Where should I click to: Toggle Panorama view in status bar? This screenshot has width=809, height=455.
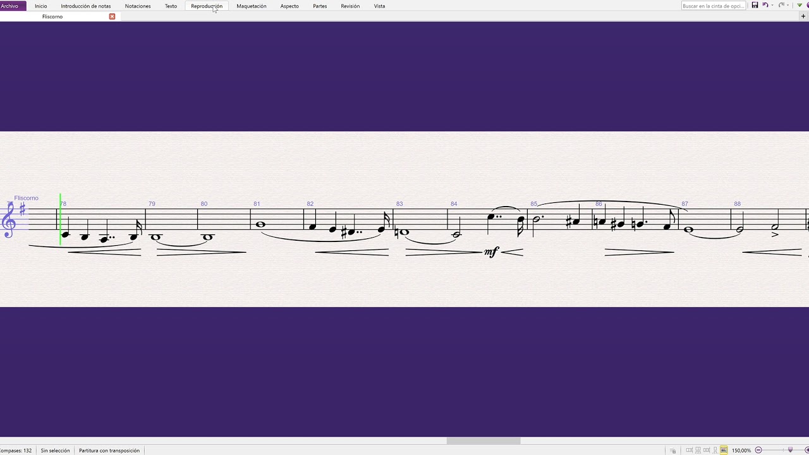coord(724,451)
